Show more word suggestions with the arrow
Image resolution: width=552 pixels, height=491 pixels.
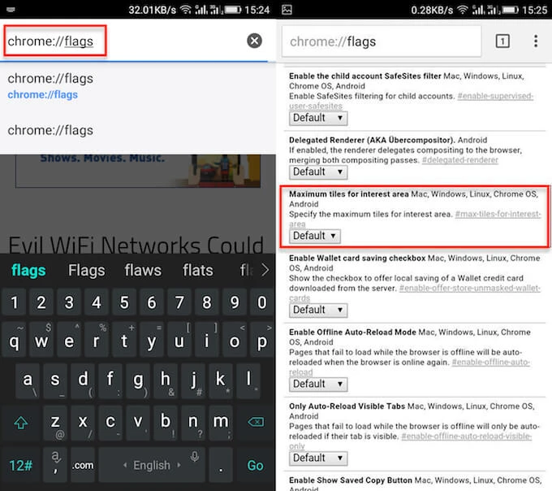click(265, 270)
